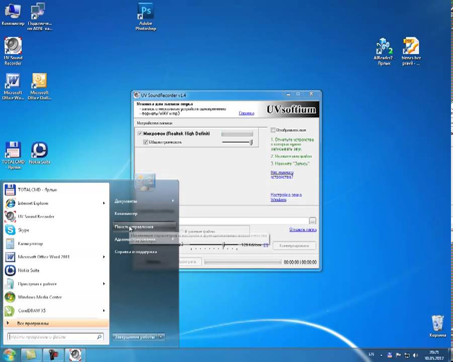The height and width of the screenshot is (362, 453).
Task: Open UV Sound Recorder desktop shortcut
Action: [13, 51]
